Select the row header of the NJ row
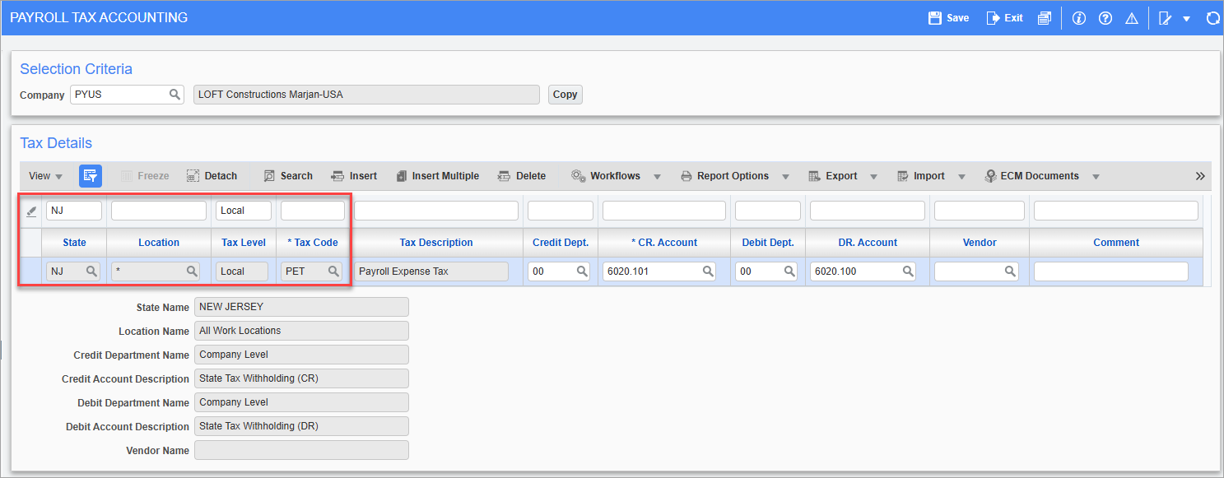Image resolution: width=1224 pixels, height=478 pixels. point(31,271)
